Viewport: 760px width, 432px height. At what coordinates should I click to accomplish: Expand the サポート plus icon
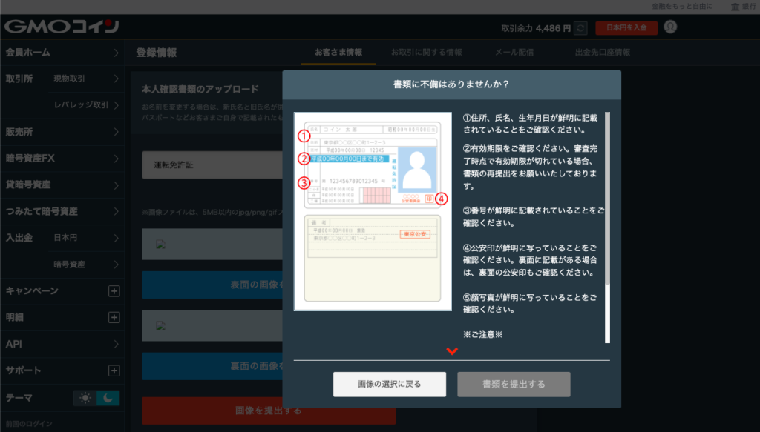point(114,370)
